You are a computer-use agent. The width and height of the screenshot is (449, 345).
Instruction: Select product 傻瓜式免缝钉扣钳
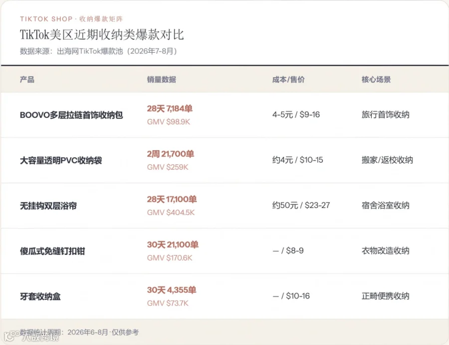point(52,251)
